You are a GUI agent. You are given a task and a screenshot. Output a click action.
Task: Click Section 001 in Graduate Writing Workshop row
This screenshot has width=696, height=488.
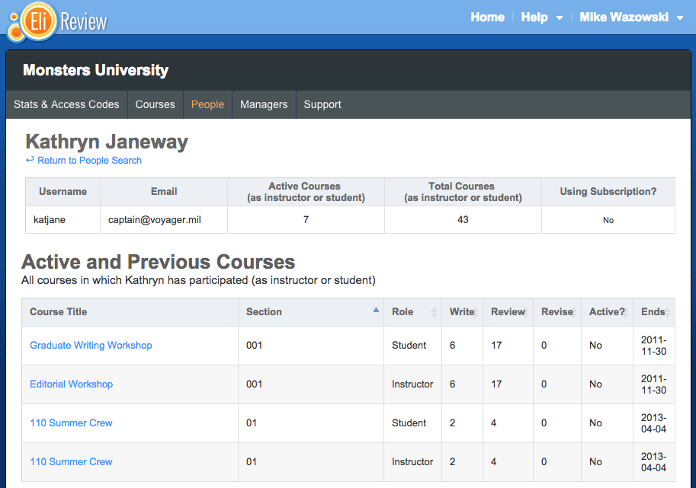pos(255,346)
